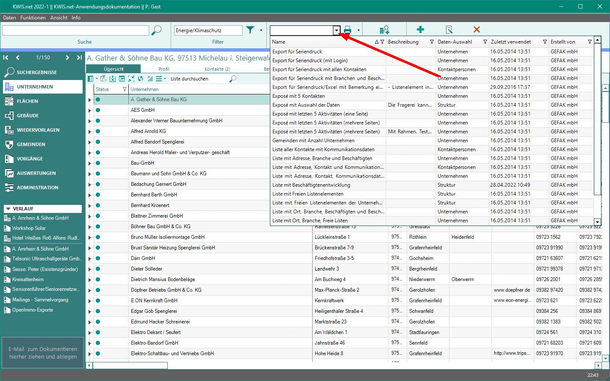The image size is (610, 381).
Task: Click into the main search input field
Action: tap(75, 30)
